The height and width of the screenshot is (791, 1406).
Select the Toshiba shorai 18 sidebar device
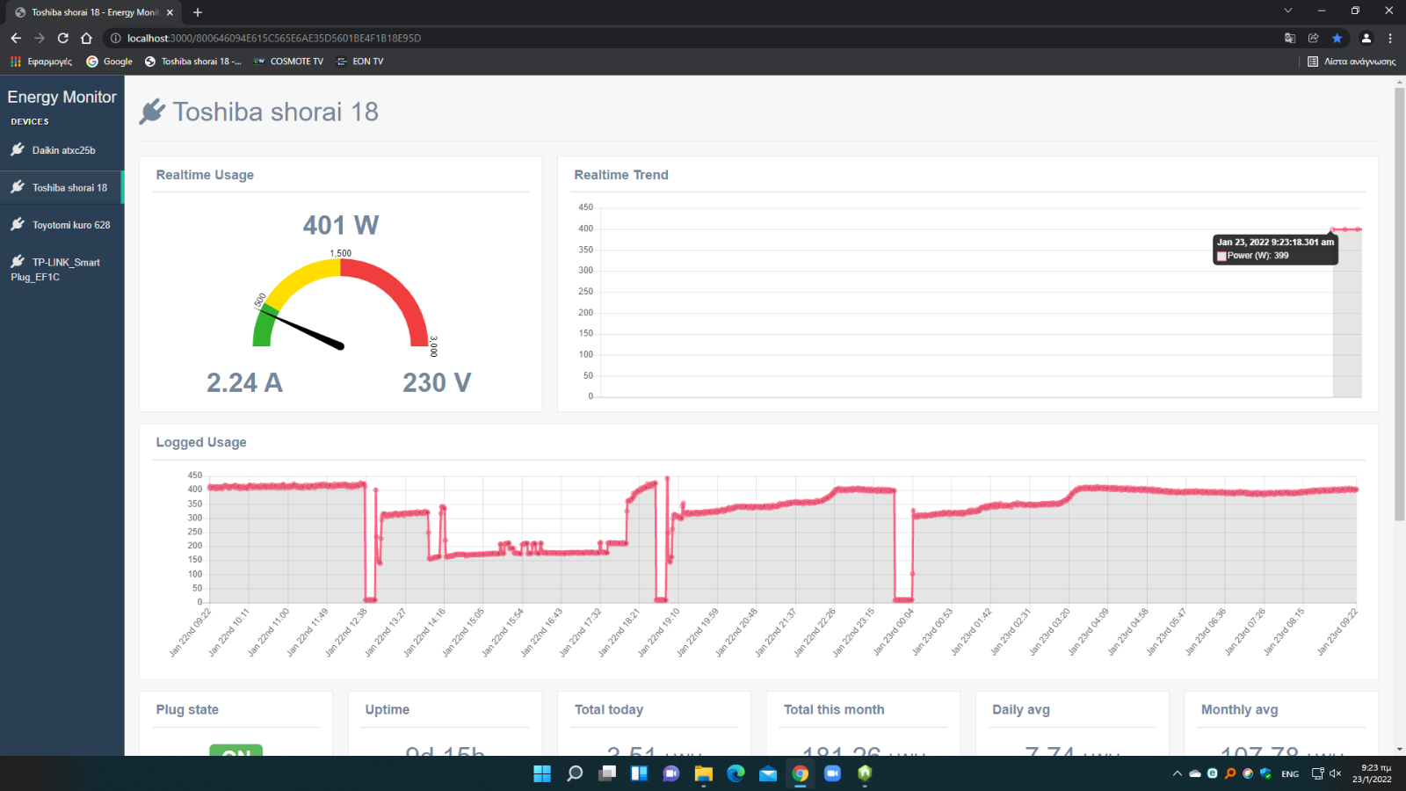tap(62, 187)
